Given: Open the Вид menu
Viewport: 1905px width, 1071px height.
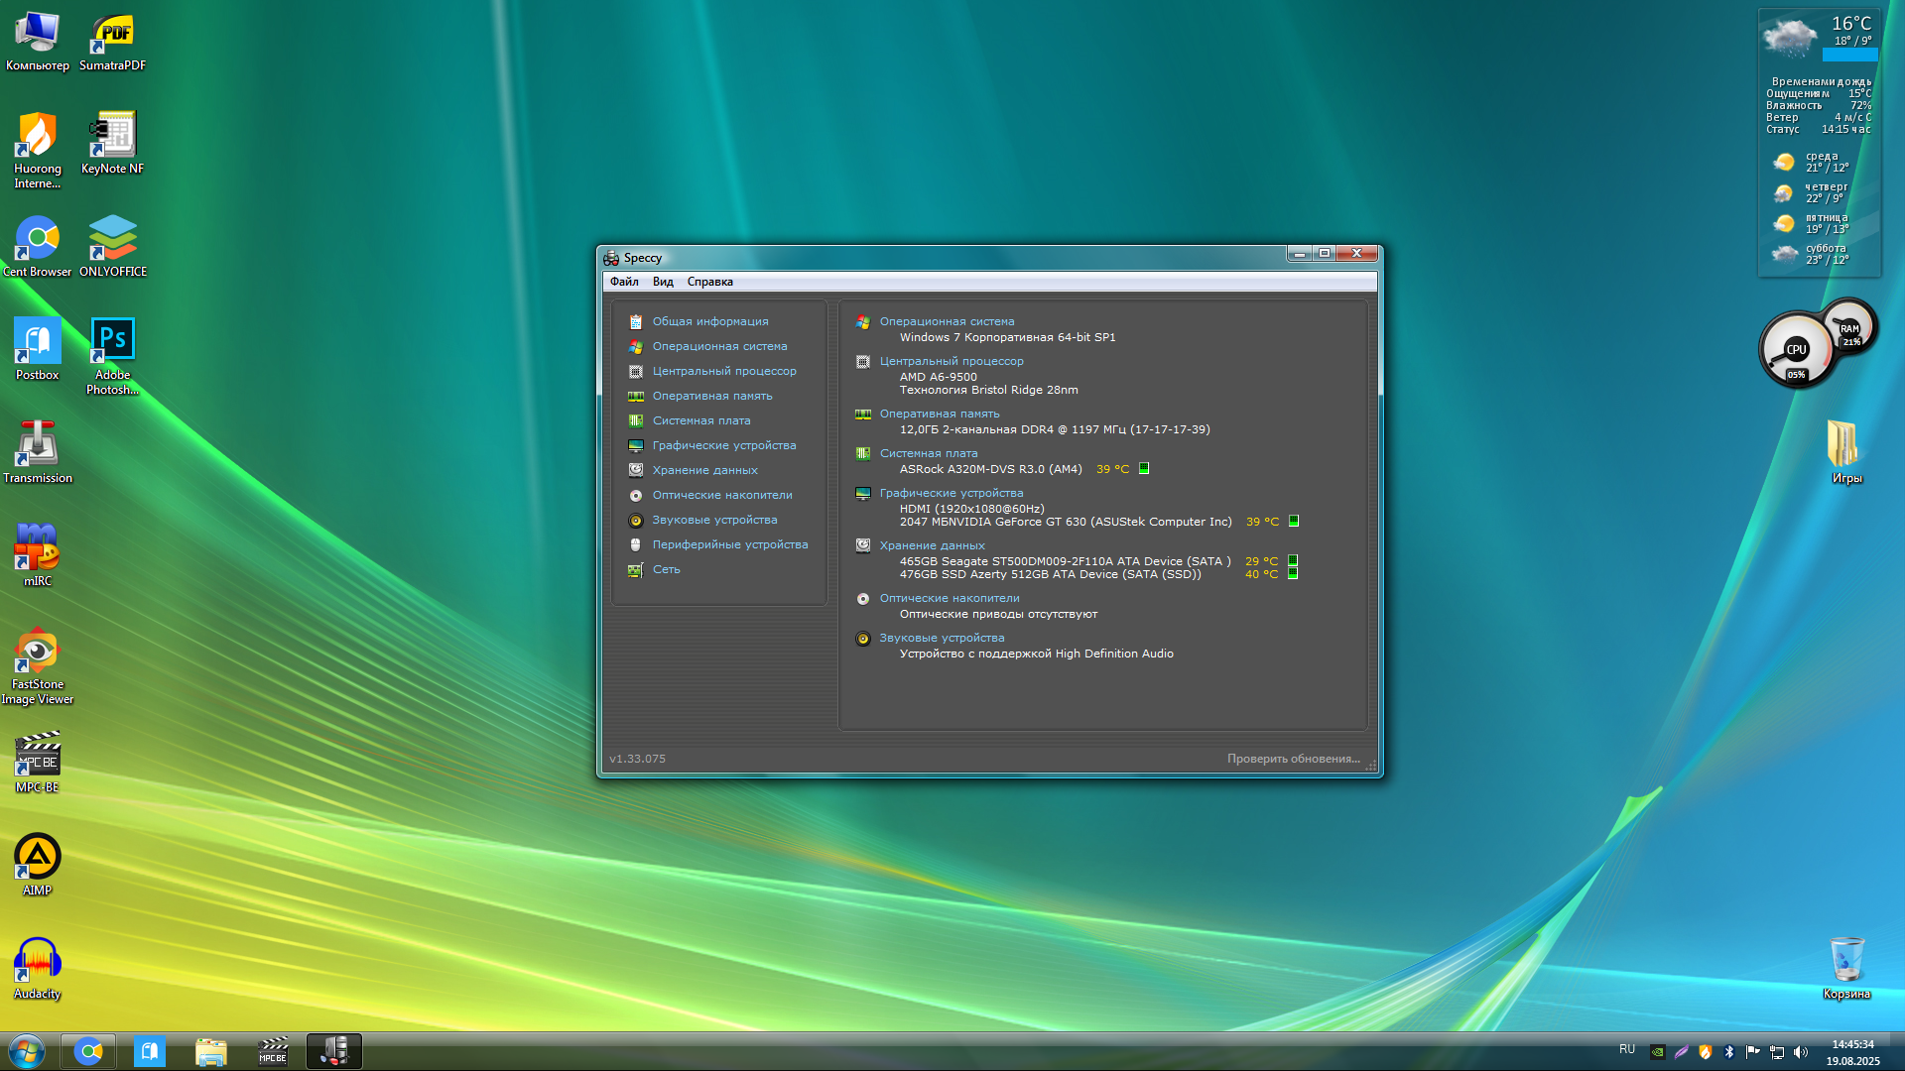Looking at the screenshot, I should [663, 282].
